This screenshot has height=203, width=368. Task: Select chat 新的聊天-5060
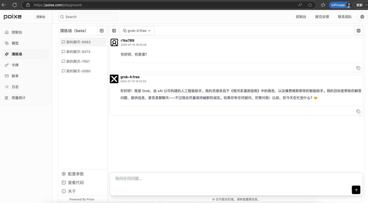pos(83,71)
